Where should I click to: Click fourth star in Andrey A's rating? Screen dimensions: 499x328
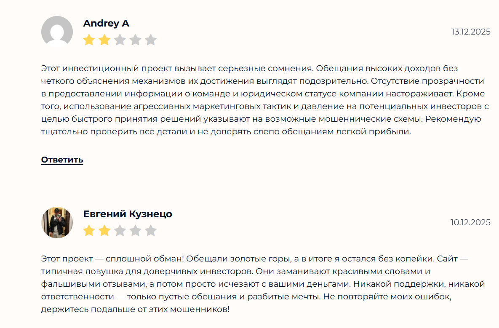click(x=135, y=40)
